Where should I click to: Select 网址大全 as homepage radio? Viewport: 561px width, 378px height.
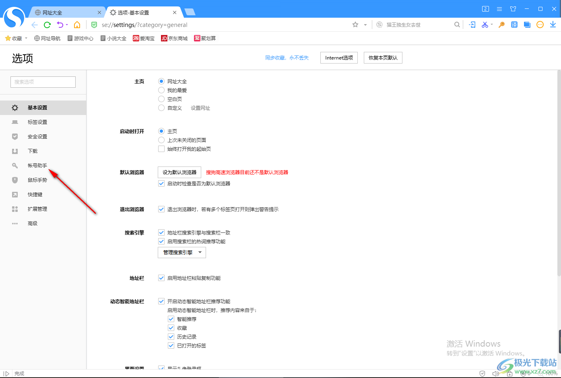pos(161,81)
